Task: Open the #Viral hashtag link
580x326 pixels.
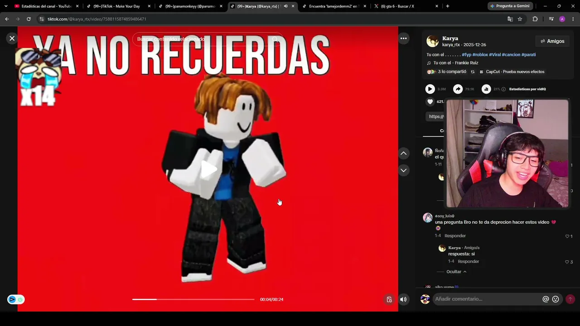Action: coord(495,55)
